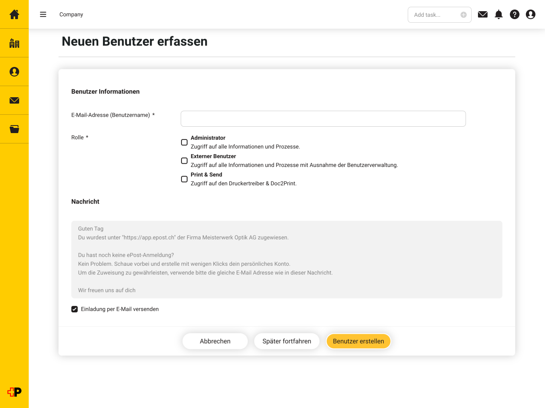The width and height of the screenshot is (545, 408).
Task: Open the help question mark icon
Action: click(515, 14)
